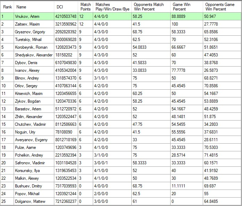Click DCI number 1208203473

coord(66,47)
